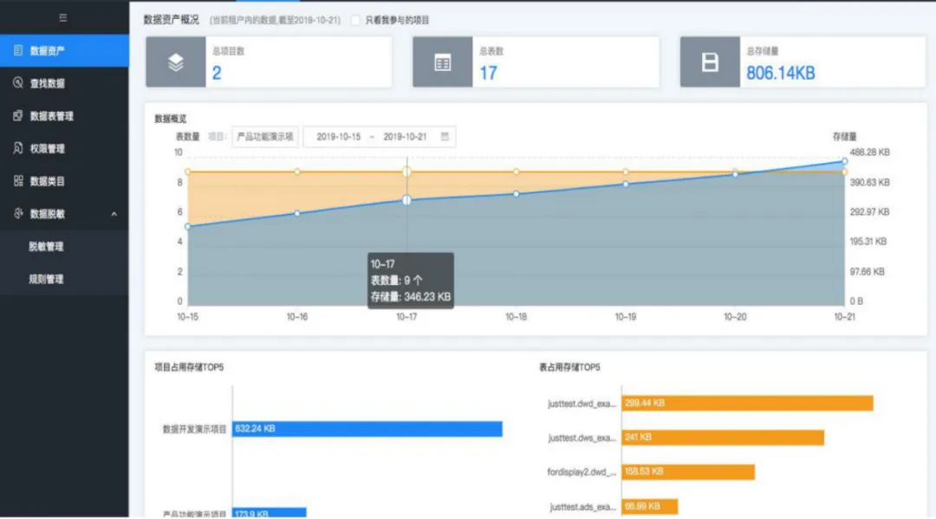Click the 查找数据 search icon
The width and height of the screenshot is (936, 519).
(x=18, y=83)
